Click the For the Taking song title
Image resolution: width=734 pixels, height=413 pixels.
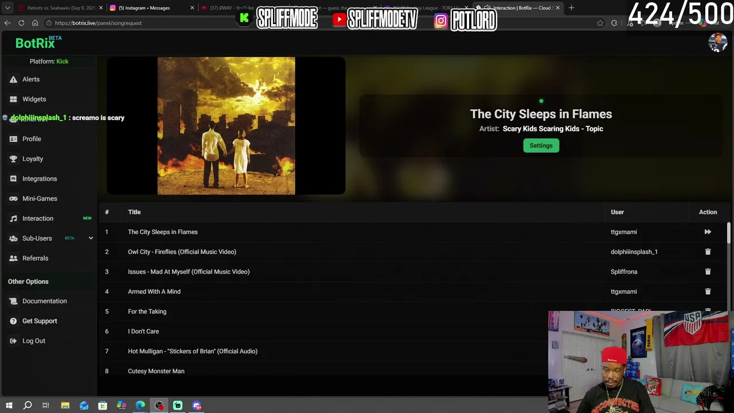coord(147,311)
